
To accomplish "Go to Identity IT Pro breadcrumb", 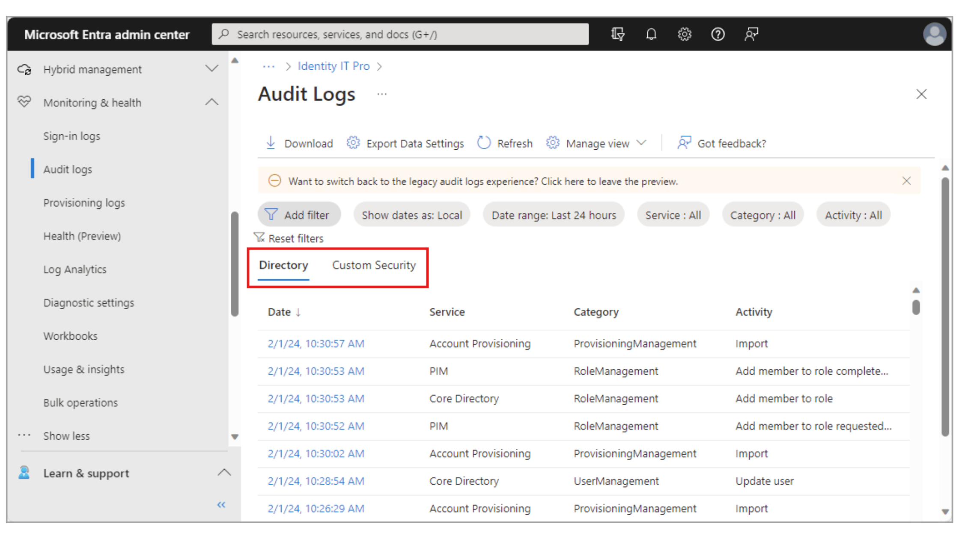I will [x=334, y=66].
